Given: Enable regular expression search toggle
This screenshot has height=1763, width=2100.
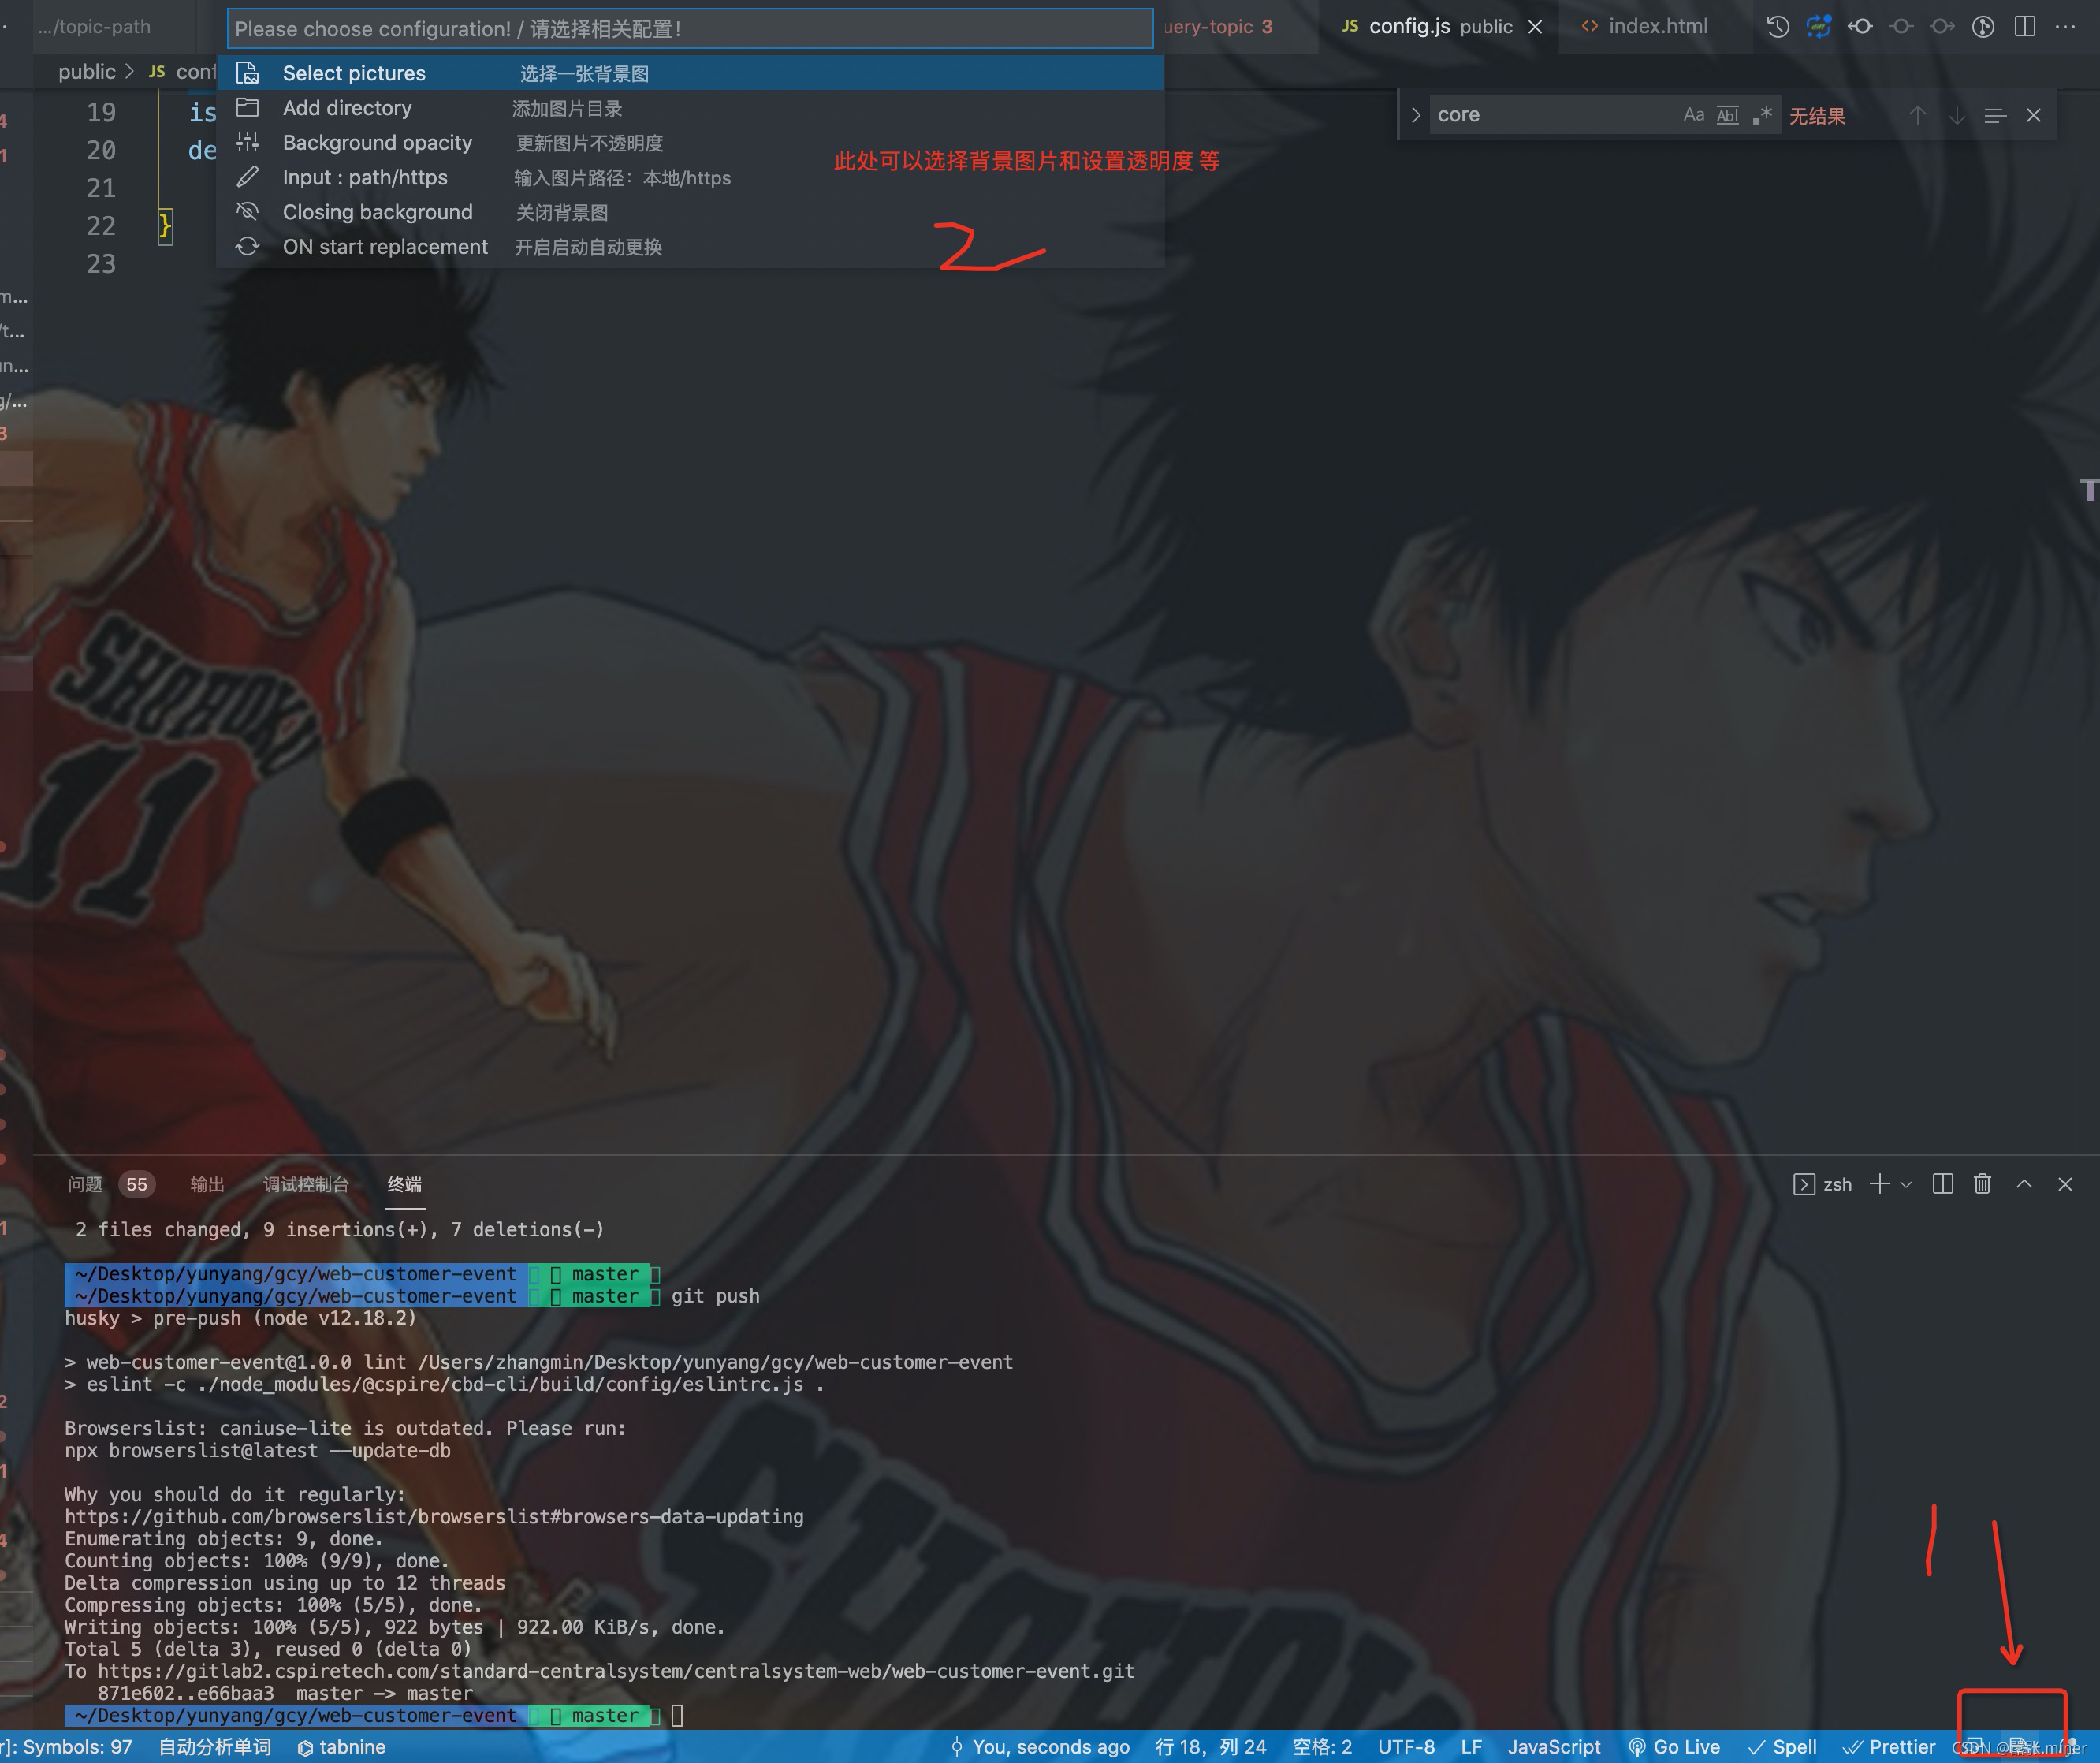Looking at the screenshot, I should 1762,115.
